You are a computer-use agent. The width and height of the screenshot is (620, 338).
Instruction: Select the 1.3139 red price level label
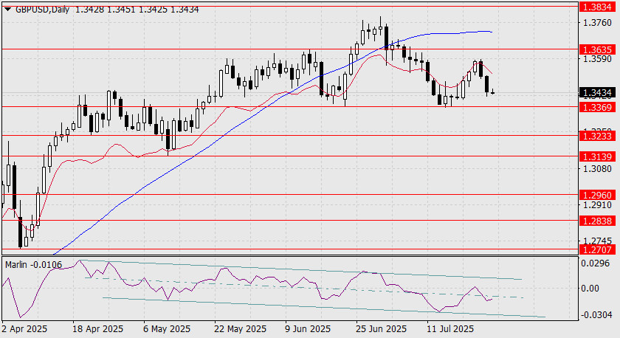(597, 157)
